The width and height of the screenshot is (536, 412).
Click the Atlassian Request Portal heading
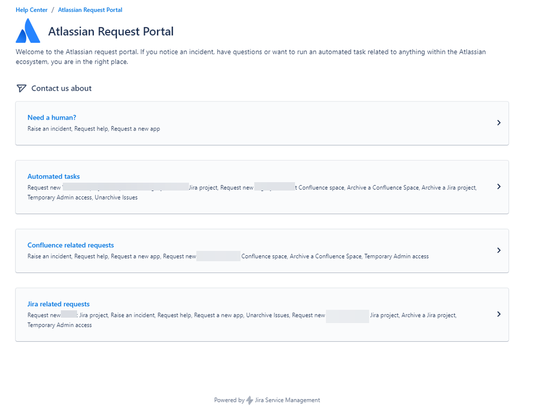[111, 32]
